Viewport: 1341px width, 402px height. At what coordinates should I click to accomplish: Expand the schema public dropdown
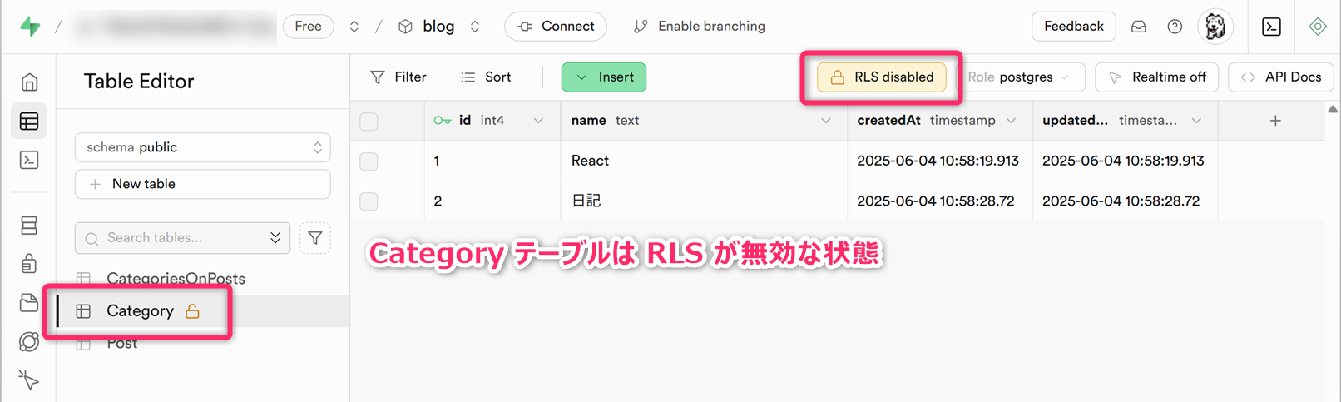pyautogui.click(x=202, y=147)
